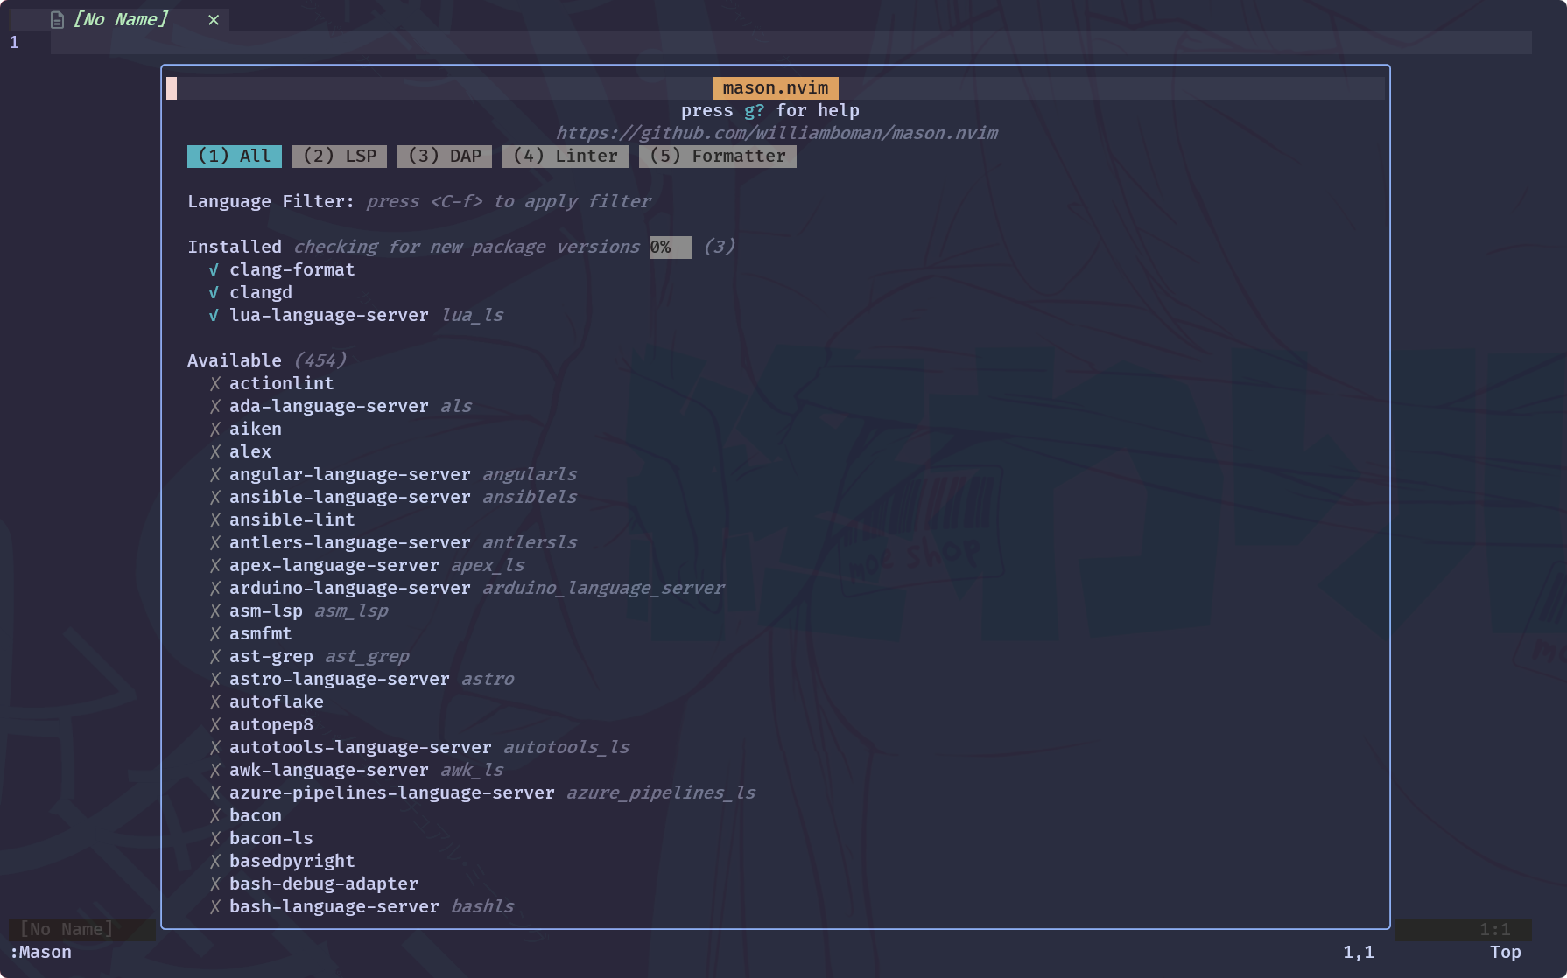Viewport: 1567px width, 978px height.
Task: Click the X icon beside ansible-lint
Action: pyautogui.click(x=214, y=520)
